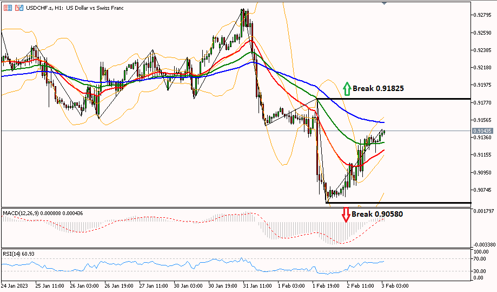
Task: Click time axis label 26 Jan 19:00
Action: pyautogui.click(x=119, y=285)
